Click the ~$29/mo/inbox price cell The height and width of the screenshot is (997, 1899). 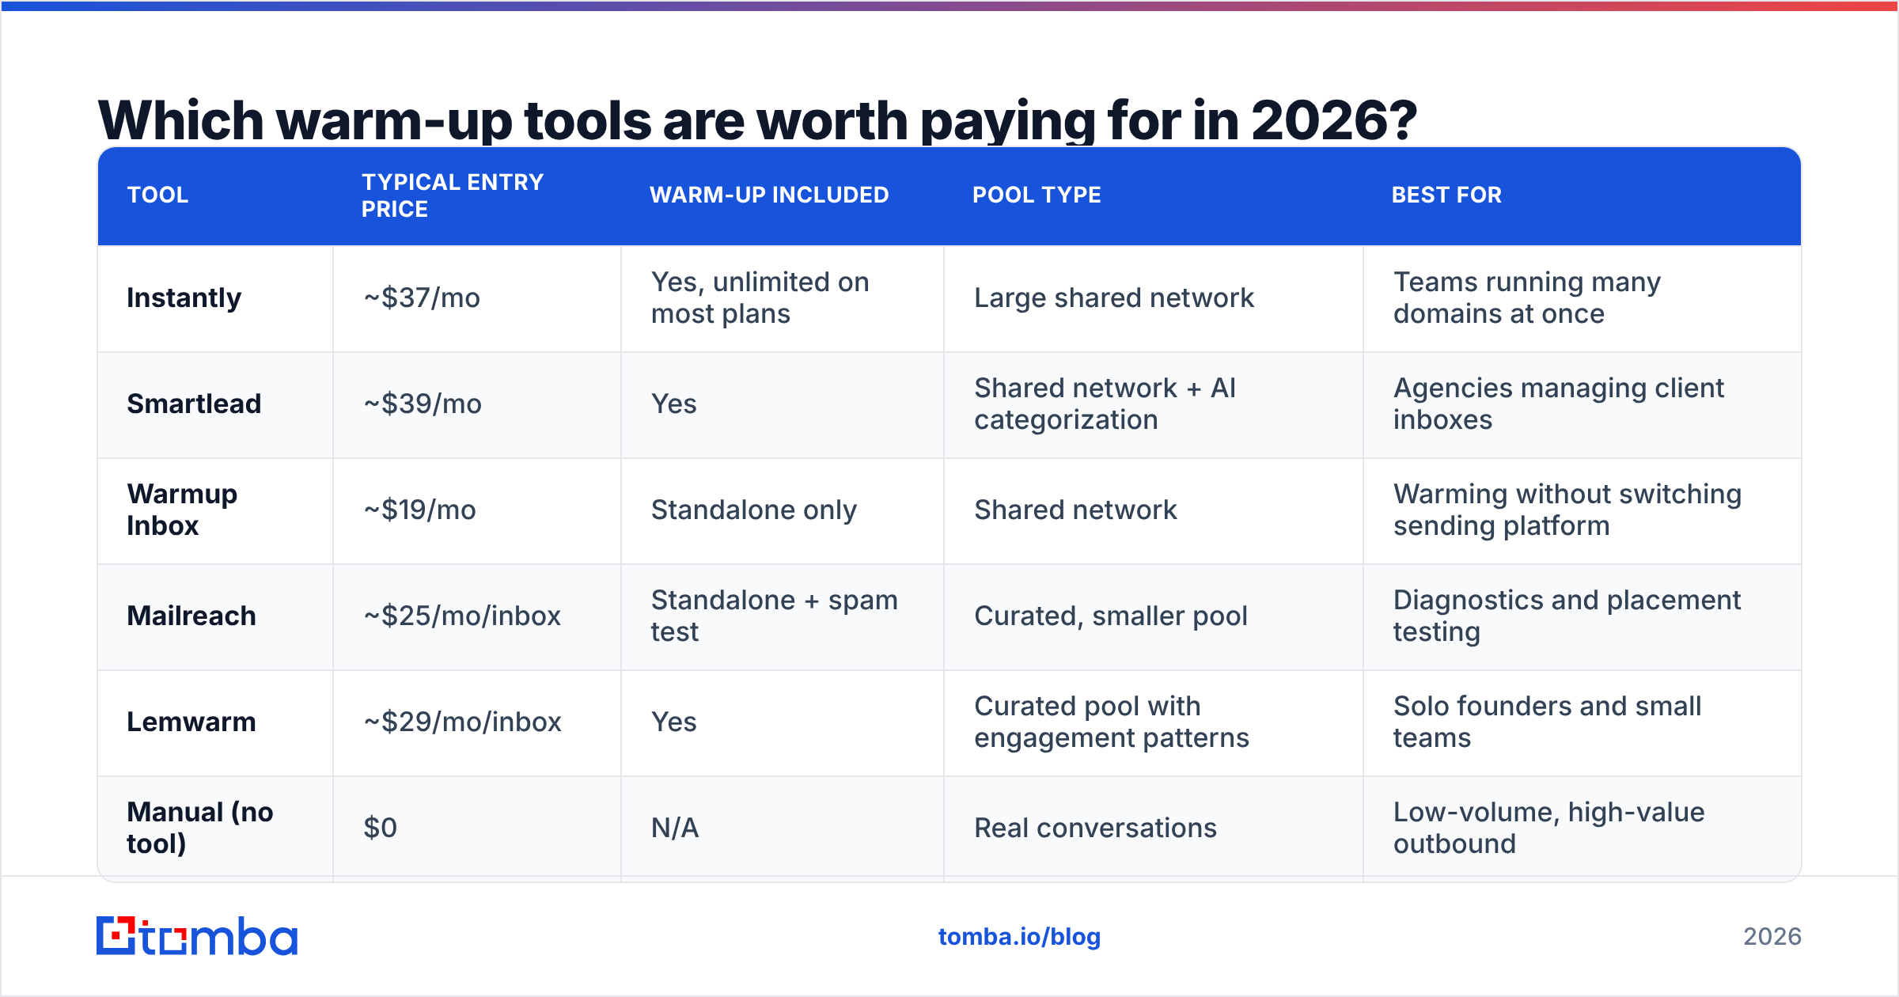pyautogui.click(x=477, y=722)
